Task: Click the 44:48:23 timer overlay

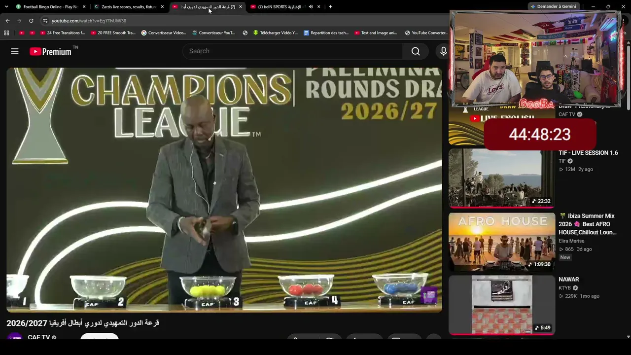Action: coord(540,134)
